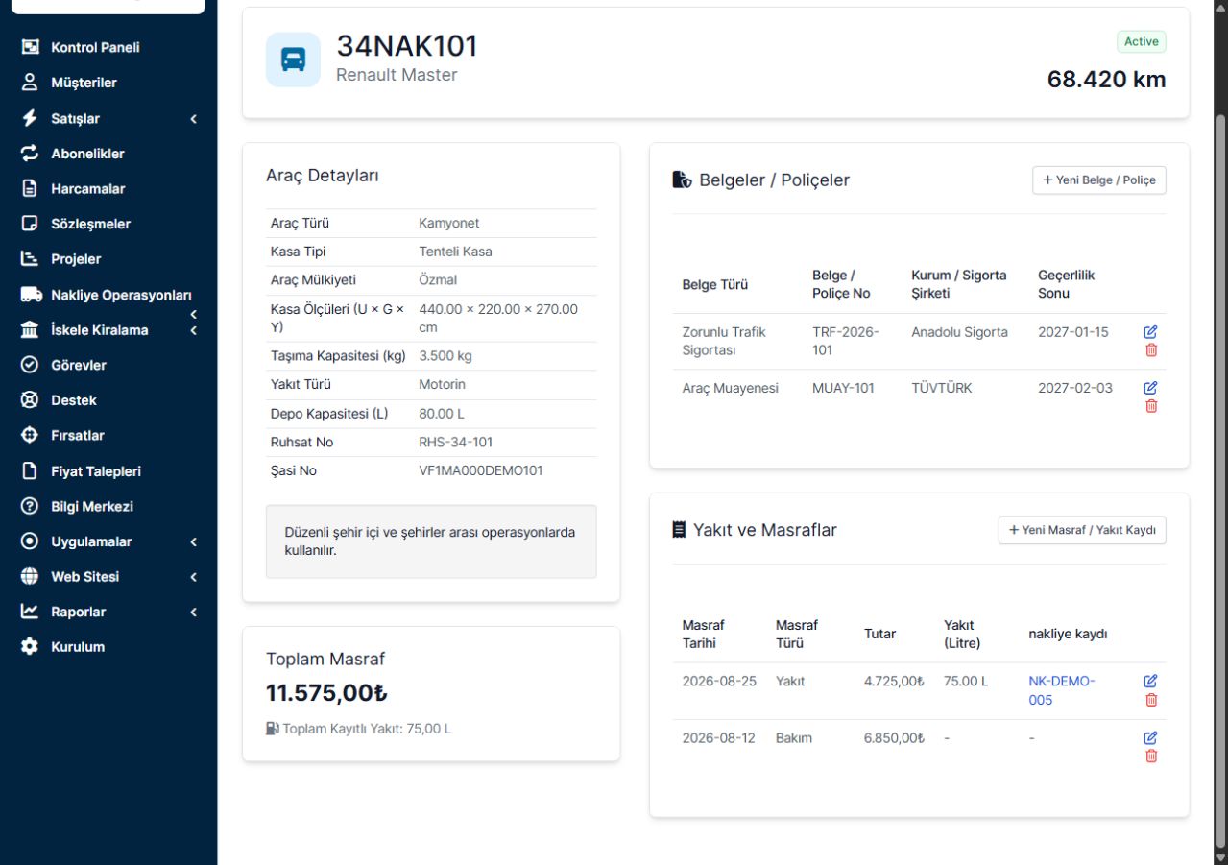
Task: Select the Abonelikler refresh-arrows icon
Action: 30,154
